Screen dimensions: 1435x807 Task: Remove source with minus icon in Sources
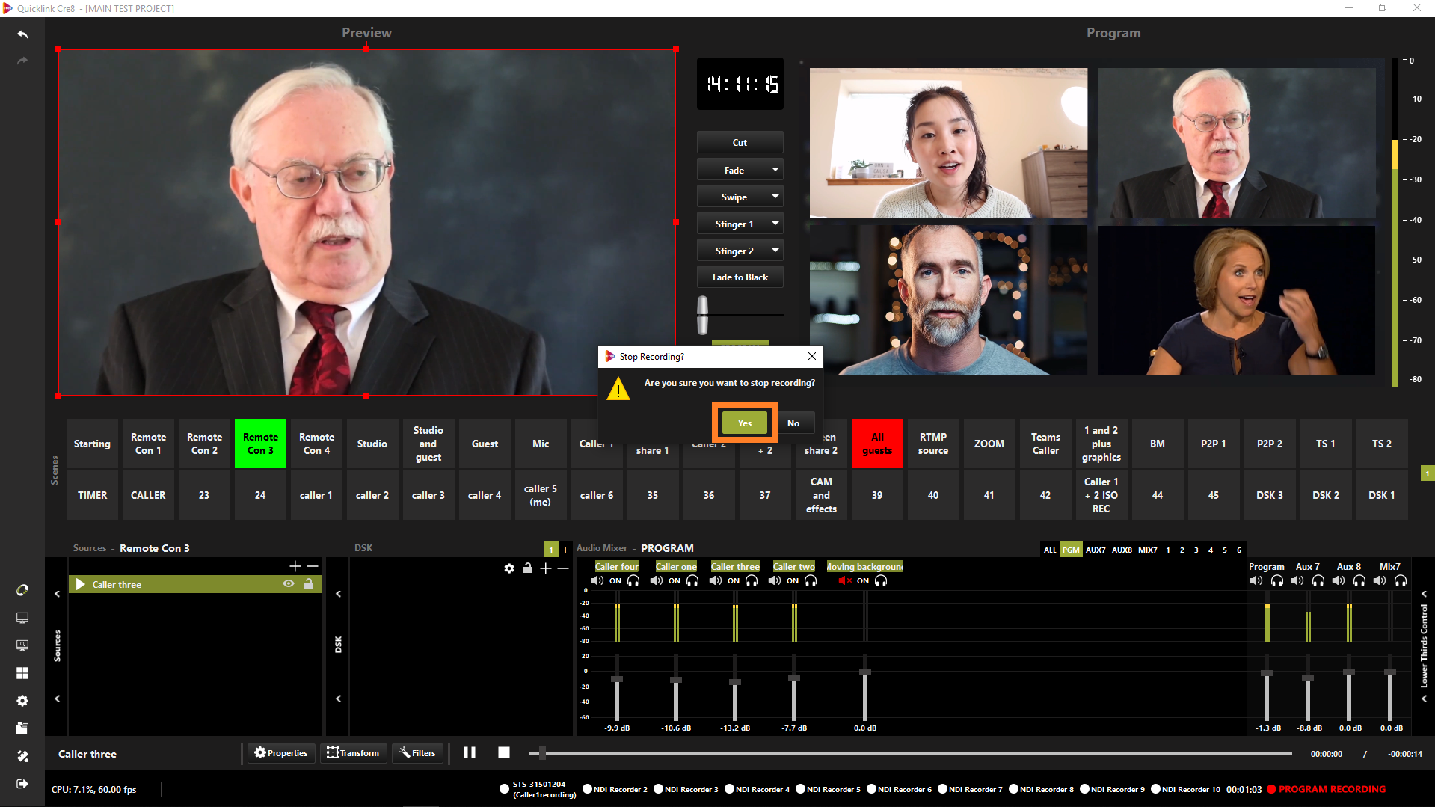point(313,566)
